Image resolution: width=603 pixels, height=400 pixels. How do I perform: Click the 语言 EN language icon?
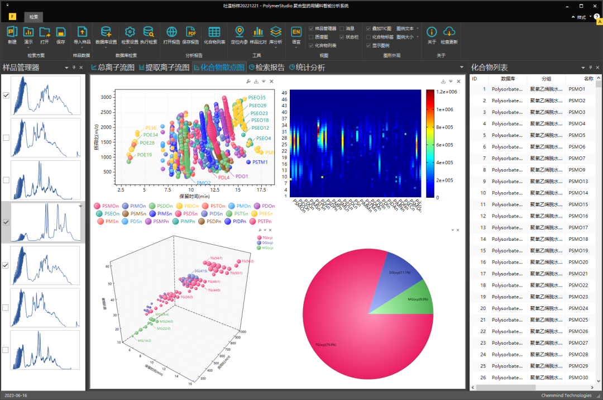pos(296,32)
